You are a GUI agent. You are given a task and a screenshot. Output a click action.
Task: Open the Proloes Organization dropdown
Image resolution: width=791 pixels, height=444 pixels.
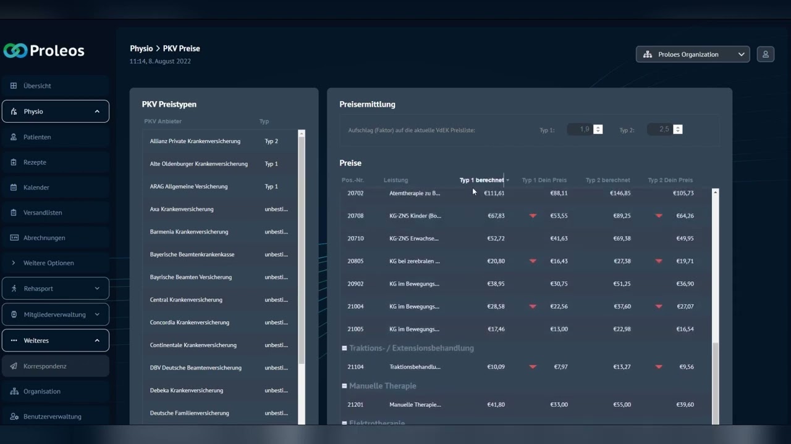[693, 54]
